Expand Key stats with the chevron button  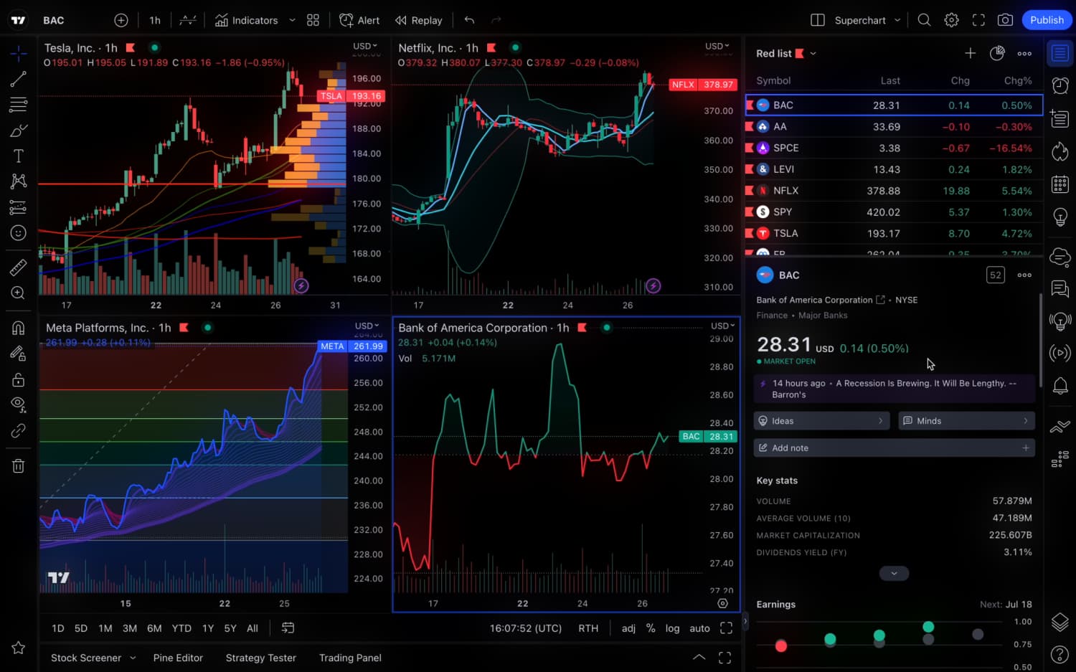point(894,573)
